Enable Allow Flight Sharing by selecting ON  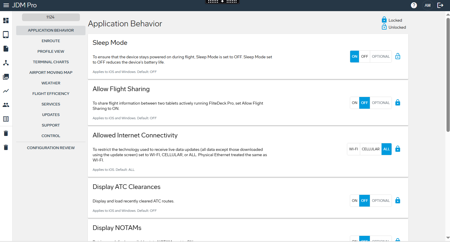pyautogui.click(x=354, y=103)
